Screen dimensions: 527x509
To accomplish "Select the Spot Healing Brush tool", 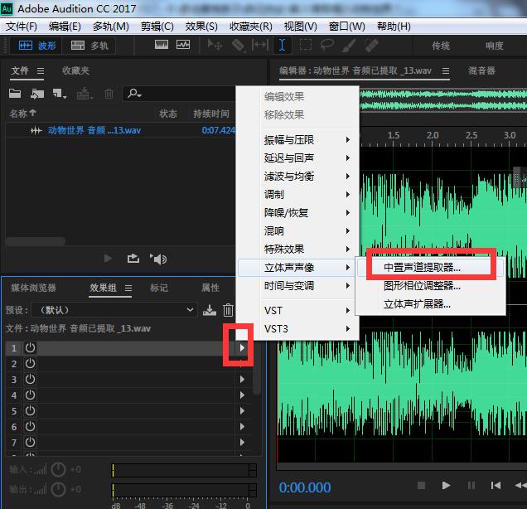I will 371,45.
